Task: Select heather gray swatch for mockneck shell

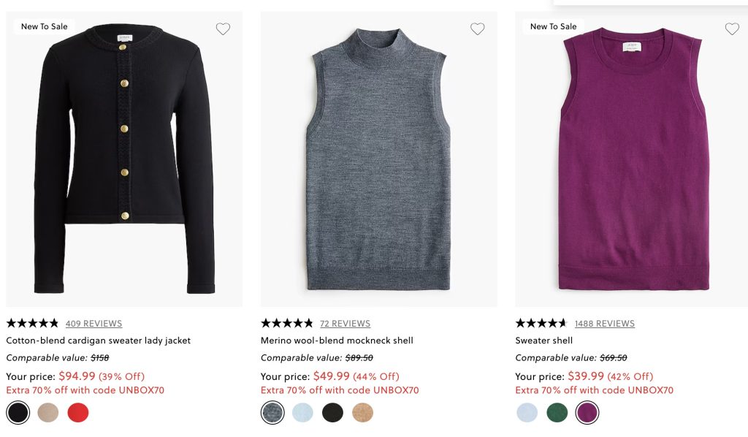Action: (x=272, y=413)
